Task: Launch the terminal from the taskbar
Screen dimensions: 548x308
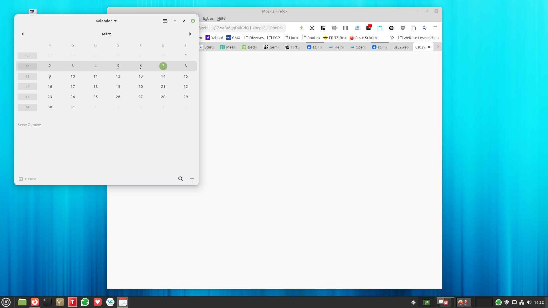Action: 47,302
